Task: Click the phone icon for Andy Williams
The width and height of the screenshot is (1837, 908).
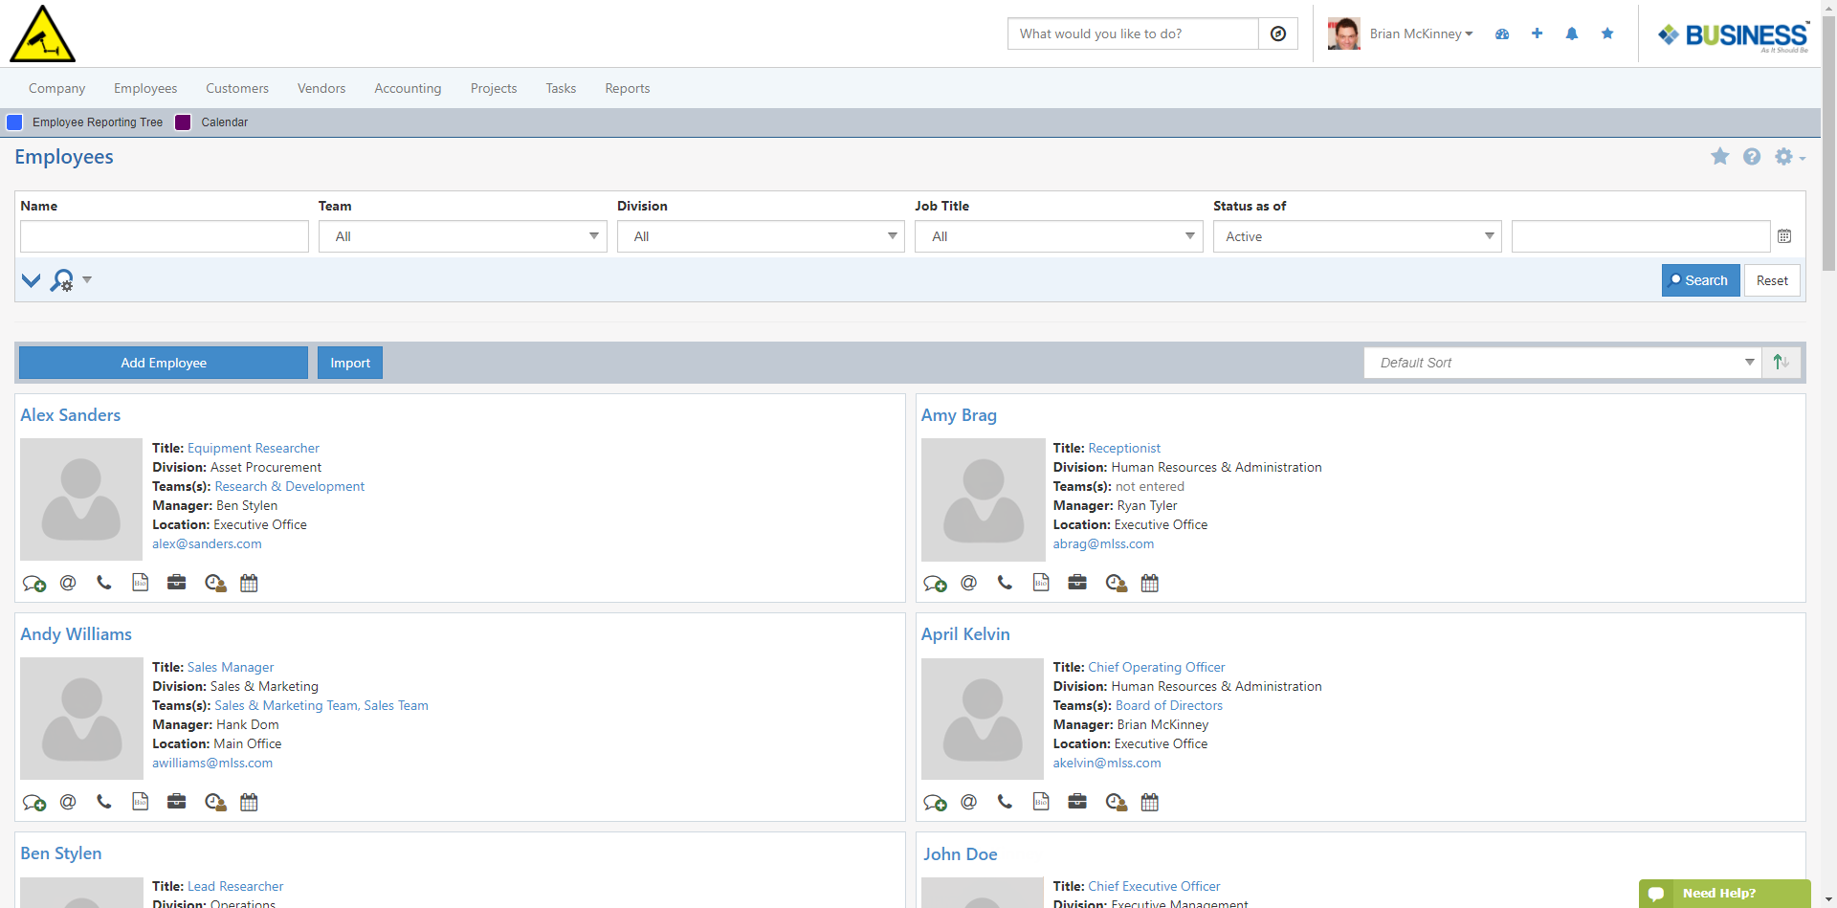Action: pyautogui.click(x=104, y=802)
